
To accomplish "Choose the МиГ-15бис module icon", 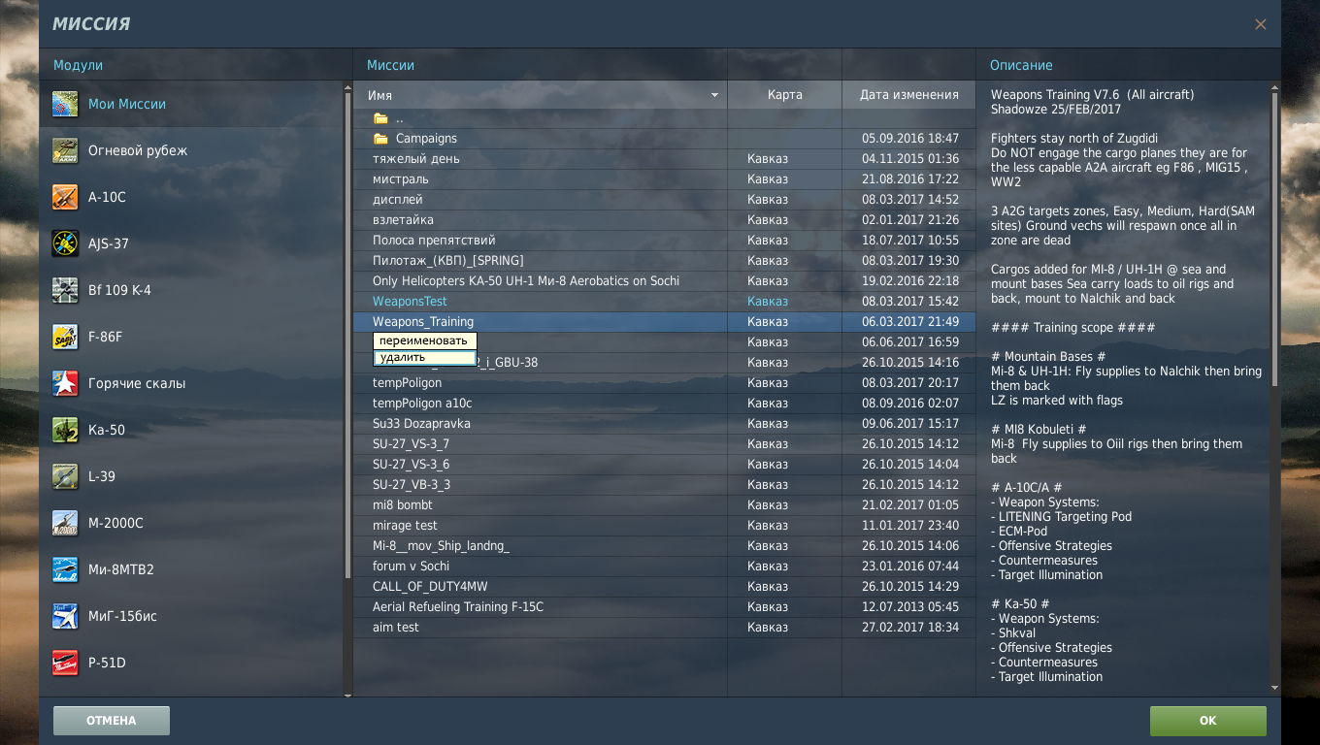I will 65,616.
